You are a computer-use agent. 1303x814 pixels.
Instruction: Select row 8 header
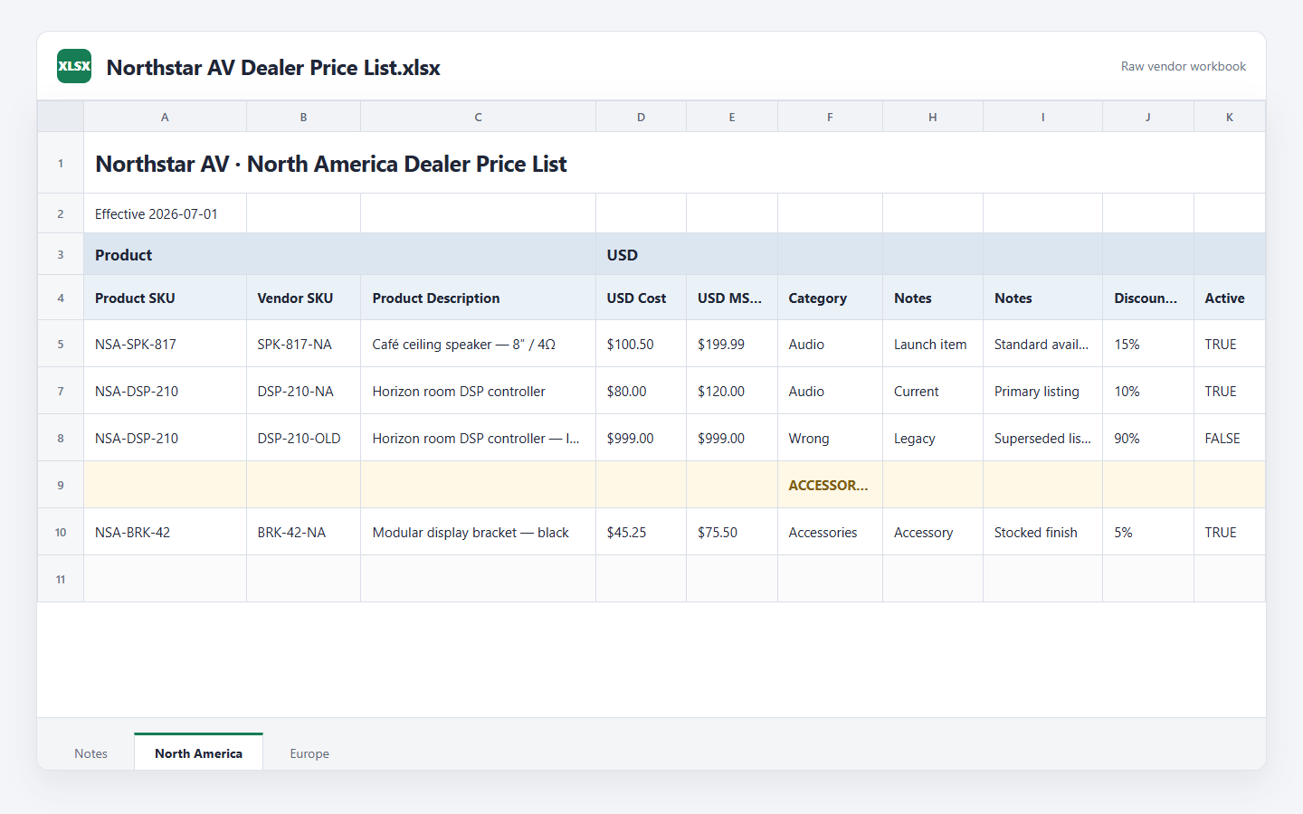[x=61, y=438]
